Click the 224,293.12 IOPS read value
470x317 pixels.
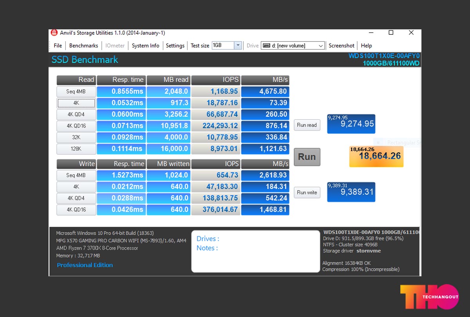[216, 126]
